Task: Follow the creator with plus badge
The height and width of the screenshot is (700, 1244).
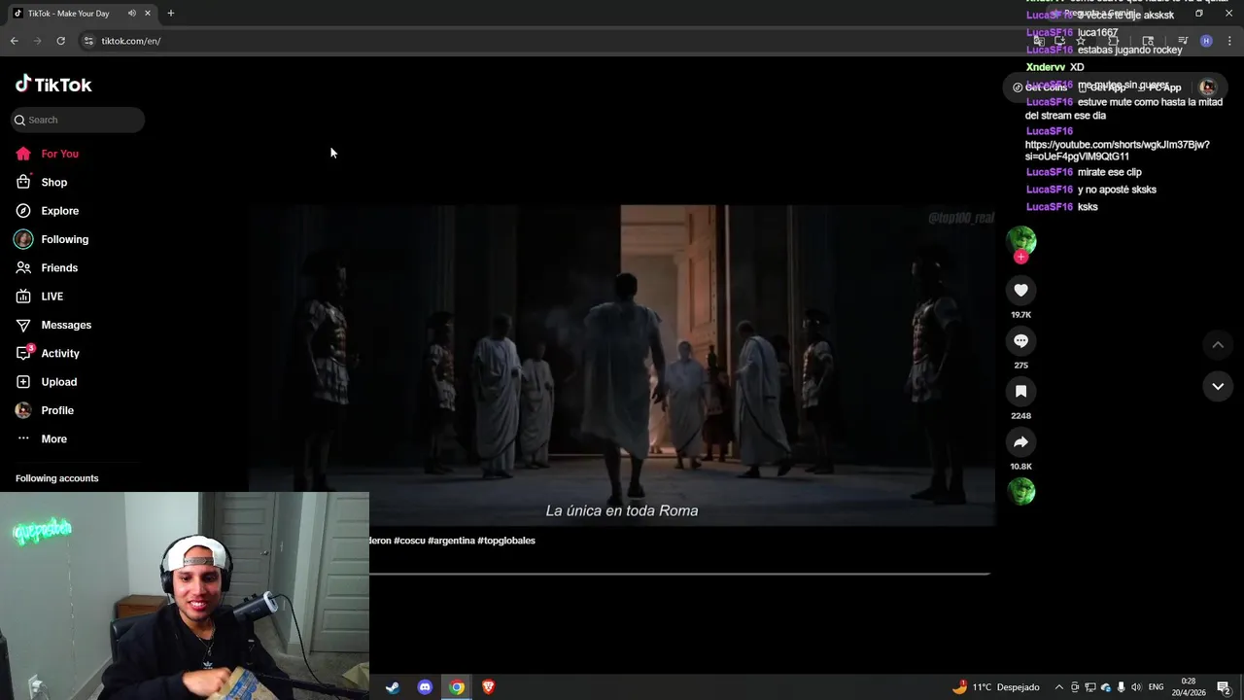Action: [x=1020, y=257]
